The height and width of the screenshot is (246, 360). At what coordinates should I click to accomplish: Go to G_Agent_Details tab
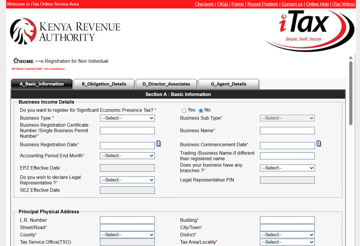229,84
